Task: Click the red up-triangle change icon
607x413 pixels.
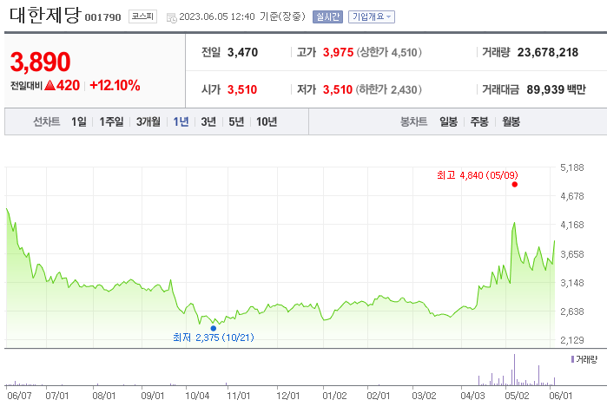Action: [49, 85]
